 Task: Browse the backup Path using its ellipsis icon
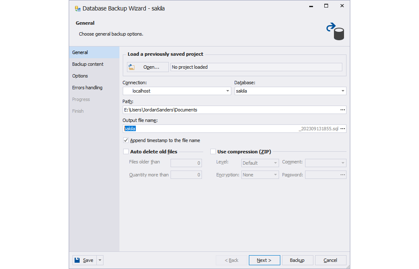(343, 110)
